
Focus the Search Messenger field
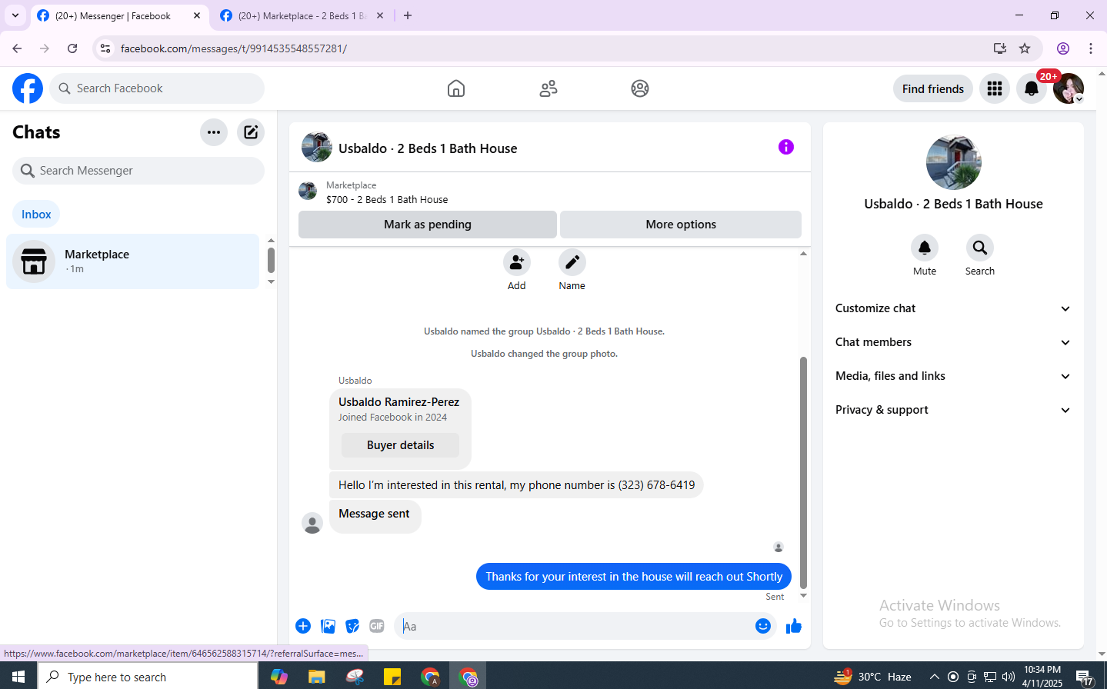point(138,171)
